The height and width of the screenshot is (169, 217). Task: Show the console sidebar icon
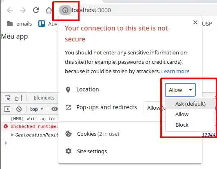7,109
